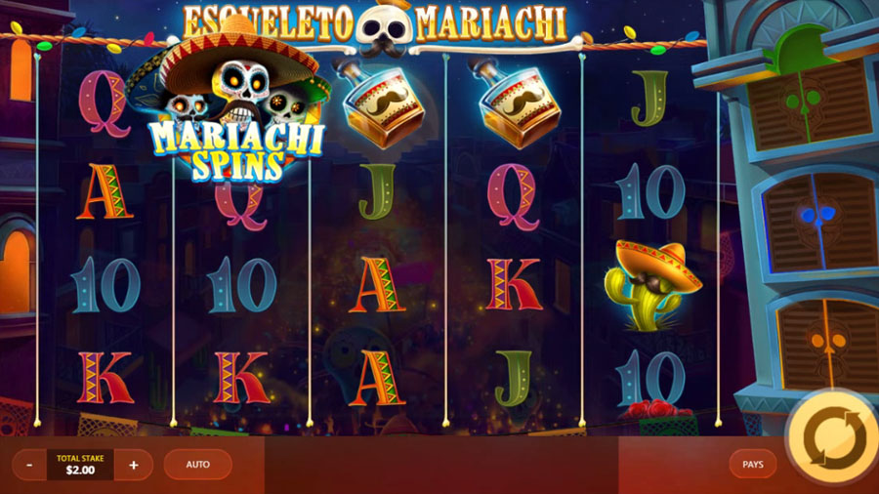This screenshot has width=879, height=494.
Task: Click the pink Q on first reel
Action: [x=104, y=104]
